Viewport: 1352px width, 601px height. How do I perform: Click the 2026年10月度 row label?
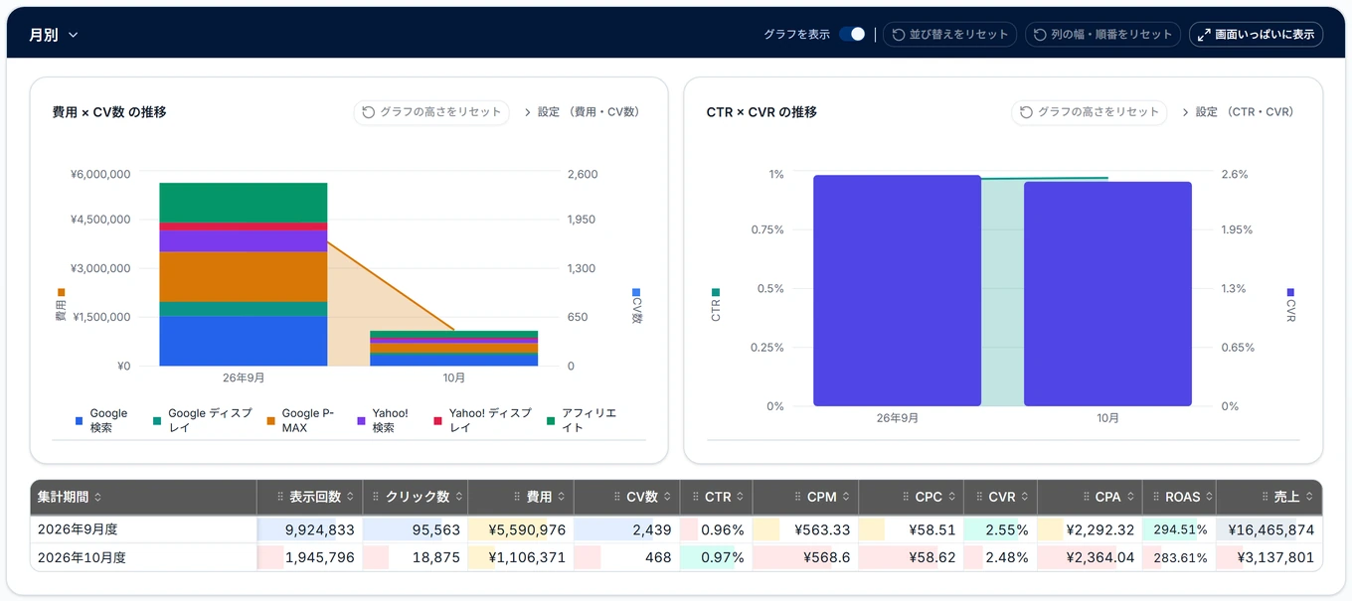(x=82, y=557)
